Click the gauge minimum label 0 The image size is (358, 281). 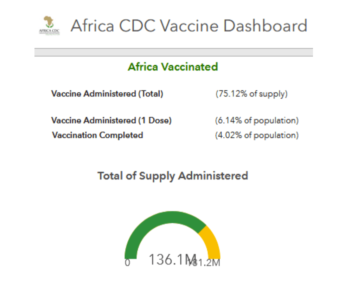point(127,263)
